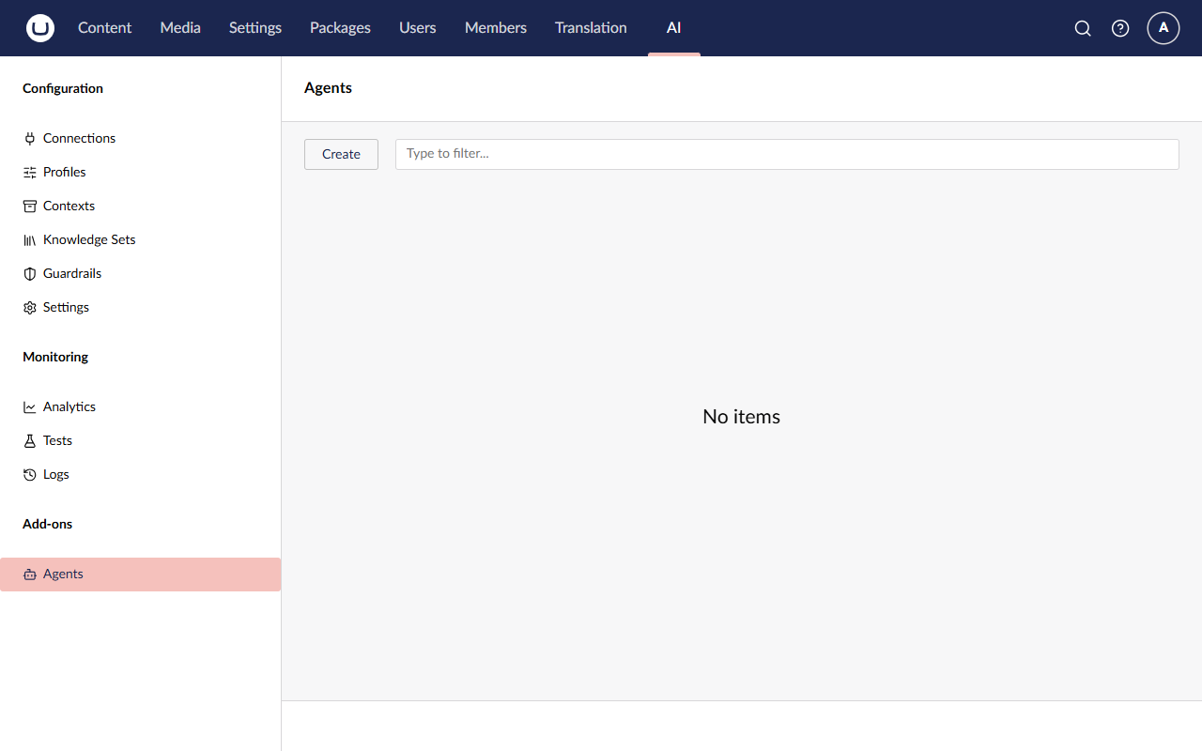
Task: Click the Knowledge Sets books icon
Action: click(x=30, y=239)
